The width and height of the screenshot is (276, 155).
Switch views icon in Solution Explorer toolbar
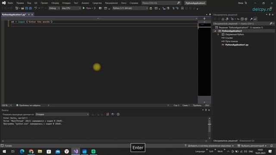[227, 19]
